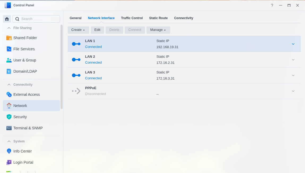This screenshot has width=305, height=173.
Task: Click the LAN 1 connection icon
Action: click(76, 44)
